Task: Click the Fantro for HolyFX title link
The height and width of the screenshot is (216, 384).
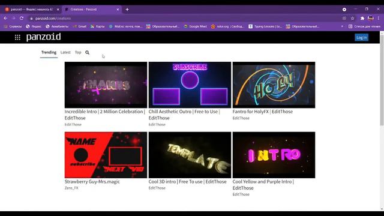Action: pos(263,112)
